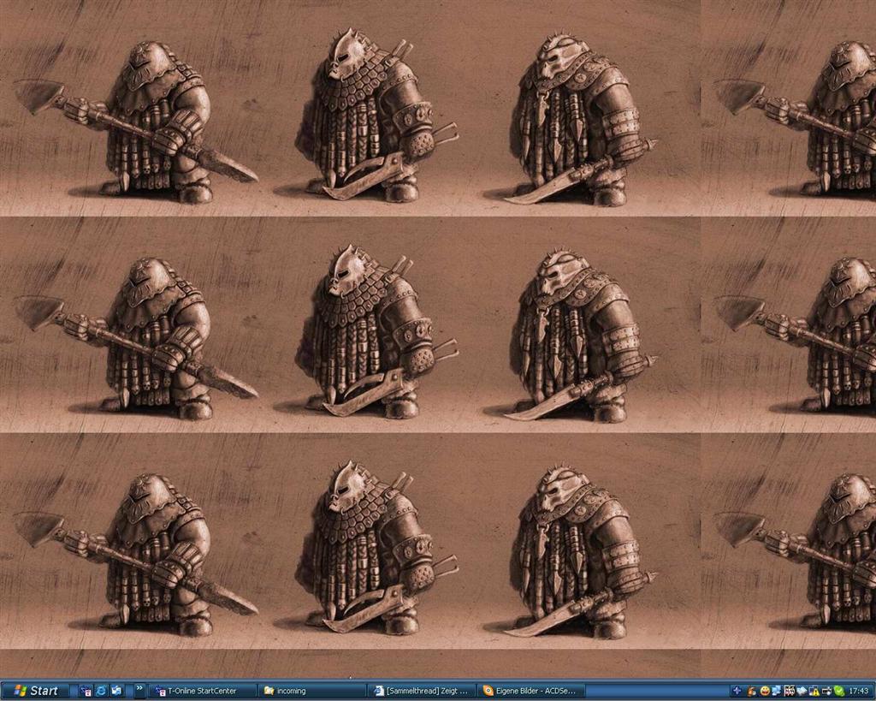Viewport: 876px width, 701px height.
Task: Switch to the incoming folder taskbar button
Action: 313,691
